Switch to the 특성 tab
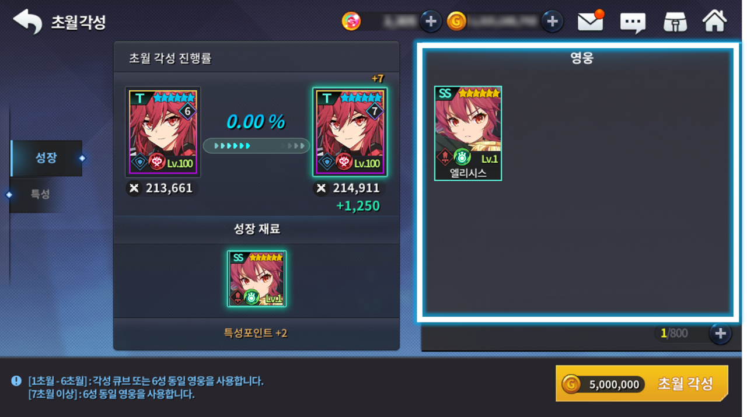This screenshot has height=417, width=747. pyautogui.click(x=41, y=194)
